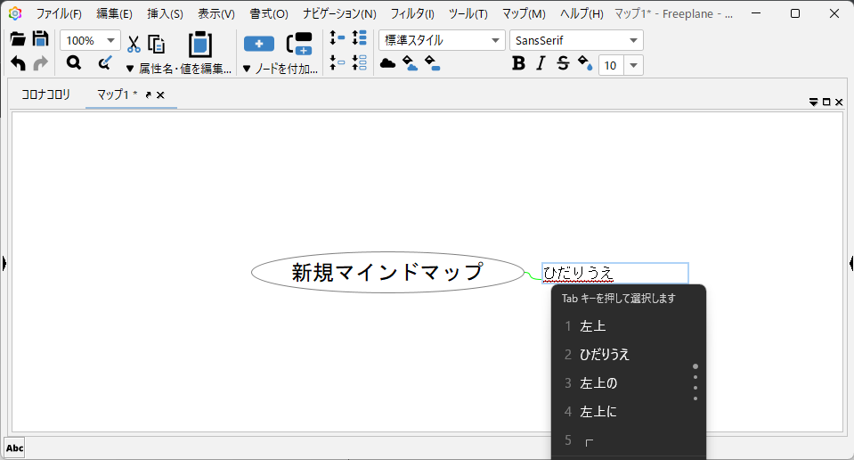This screenshot has width=854, height=460.
Task: Click the magnifier with pencil icon
Action: tap(104, 63)
